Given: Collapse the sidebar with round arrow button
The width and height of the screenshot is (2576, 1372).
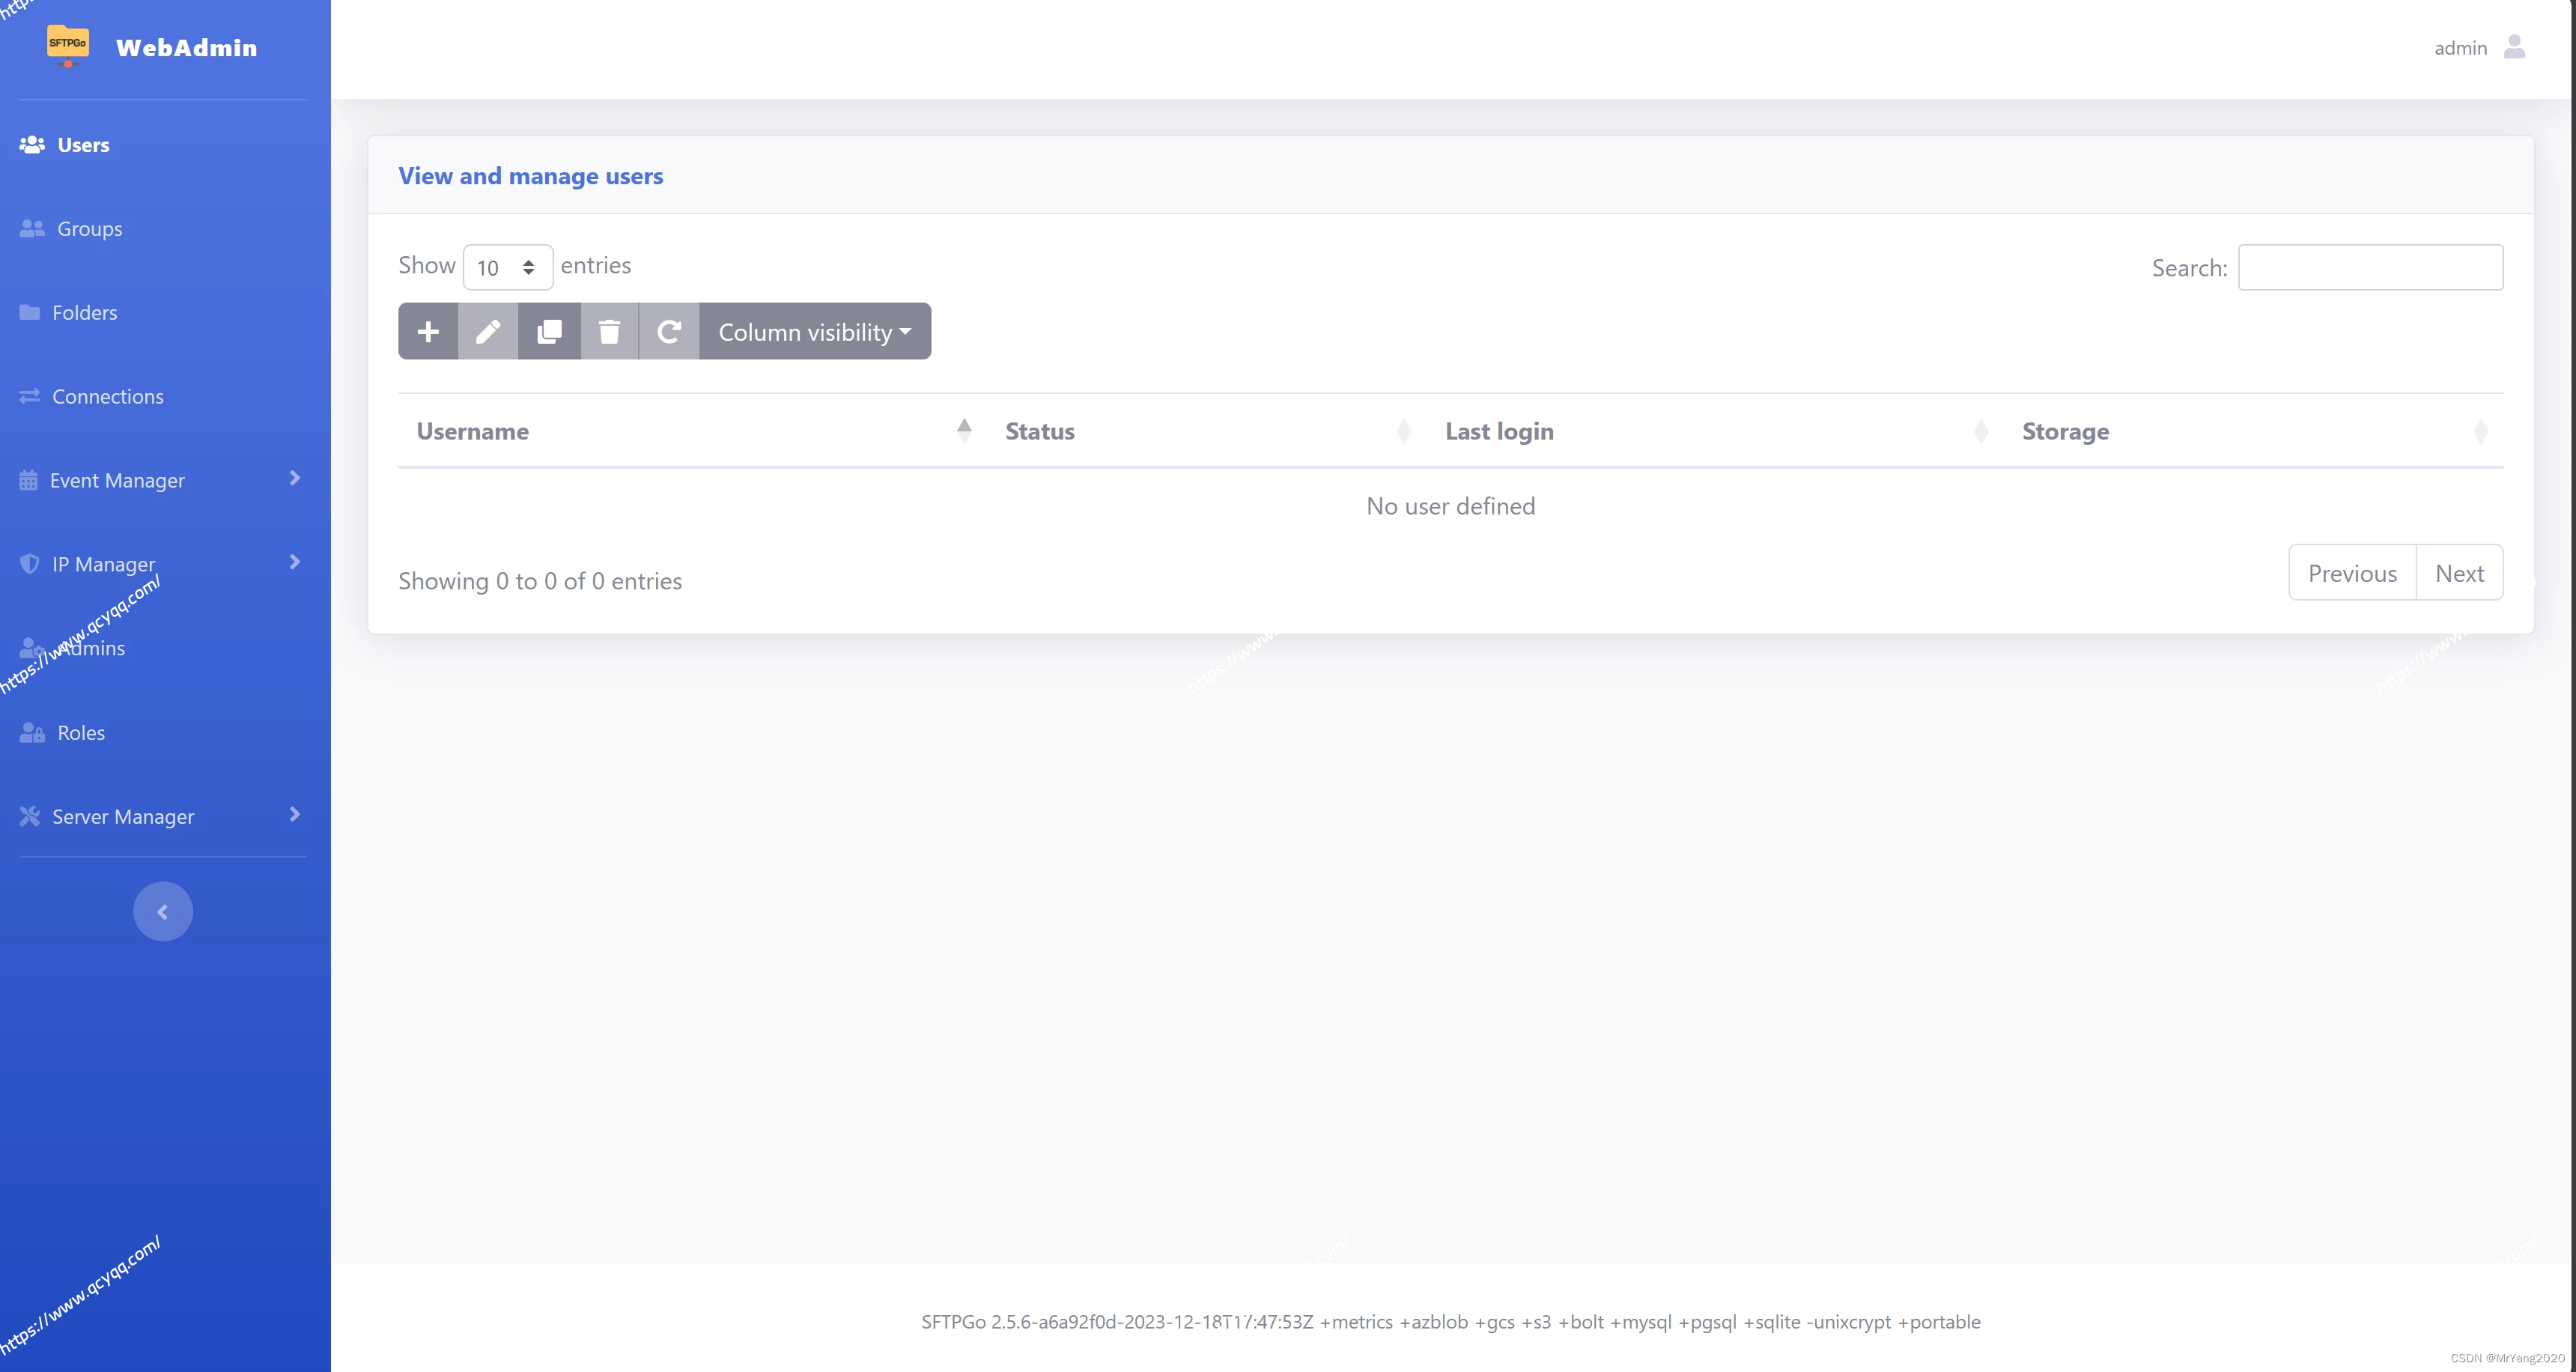Looking at the screenshot, I should (163, 911).
